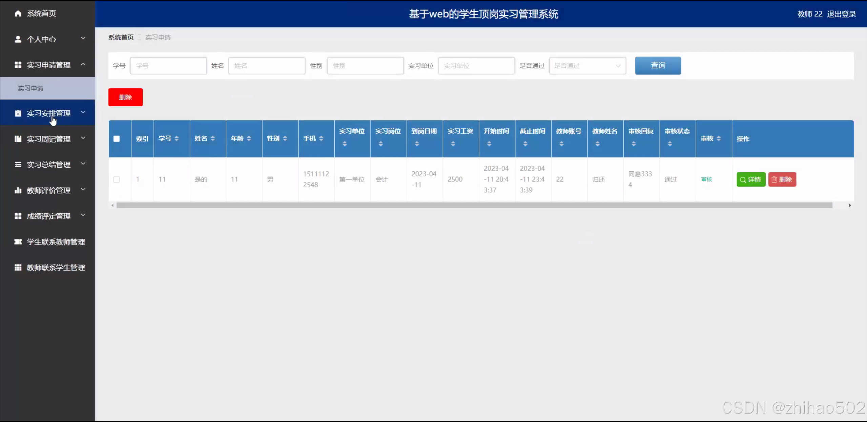867x422 pixels.
Task: Click the 实习安排管理 calendar icon
Action: (18, 113)
